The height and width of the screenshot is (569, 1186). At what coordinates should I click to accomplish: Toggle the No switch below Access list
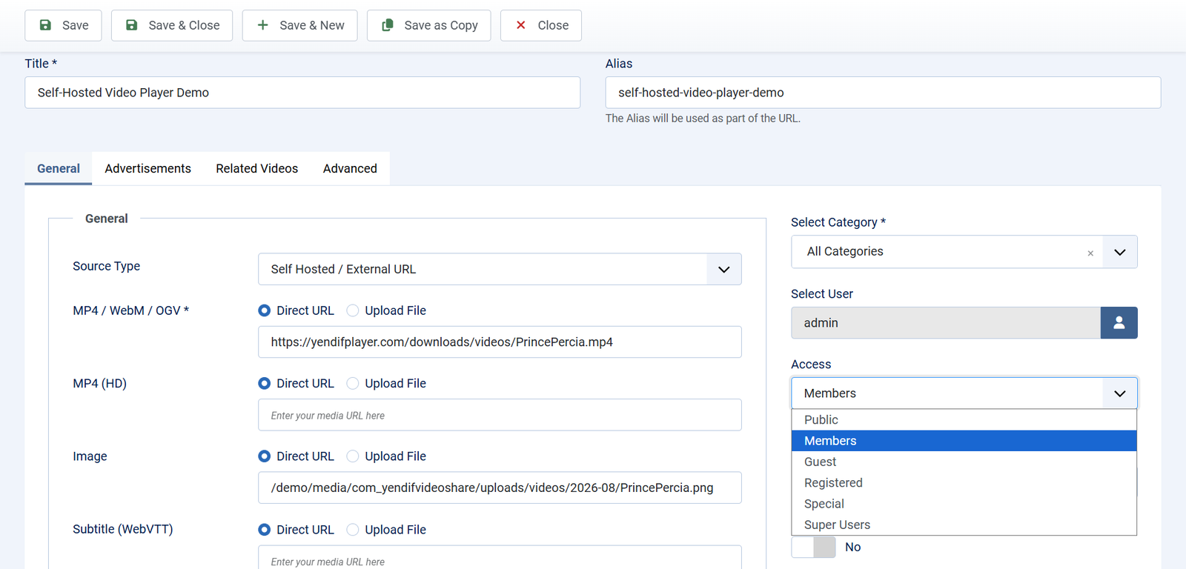(x=814, y=547)
